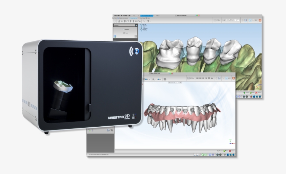286x174 pixels.
Task: Select the connector link tool in restoration toolbar
Action: tap(136, 21)
